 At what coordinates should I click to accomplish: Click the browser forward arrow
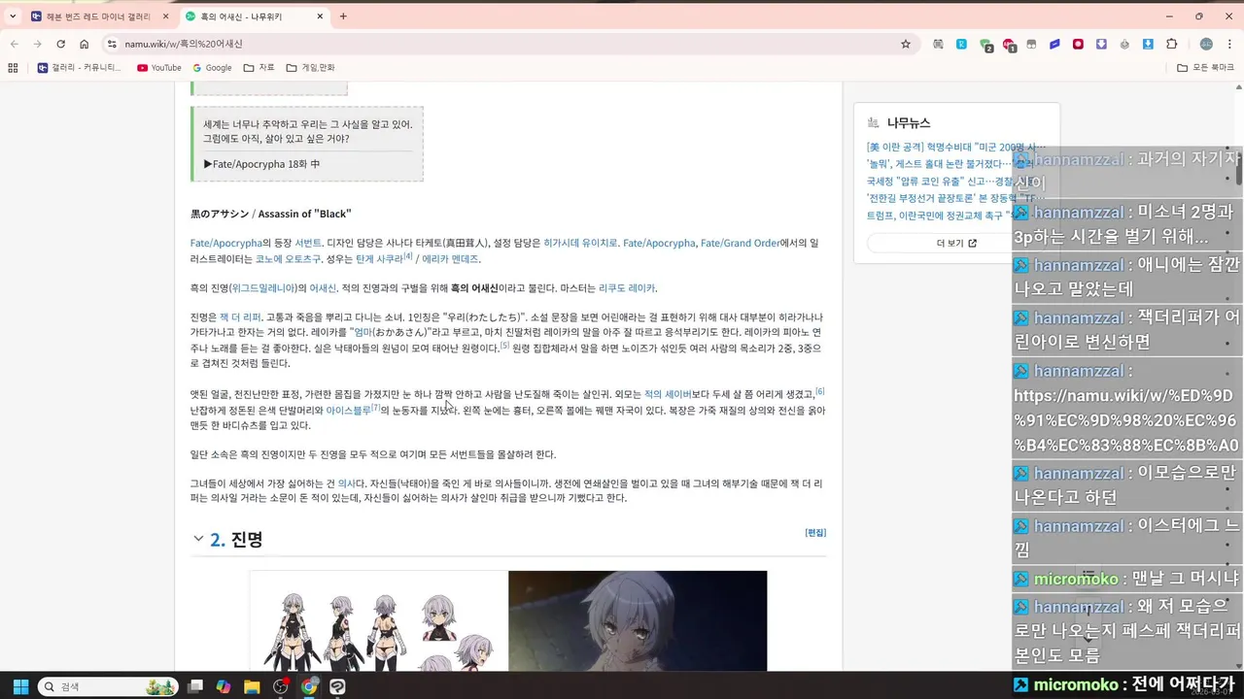coord(37,44)
